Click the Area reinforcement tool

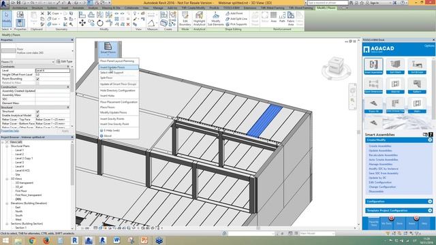[x=274, y=17]
